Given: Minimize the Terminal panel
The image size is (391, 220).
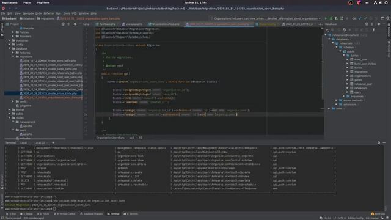Looking at the screenshot, I should 384,142.
